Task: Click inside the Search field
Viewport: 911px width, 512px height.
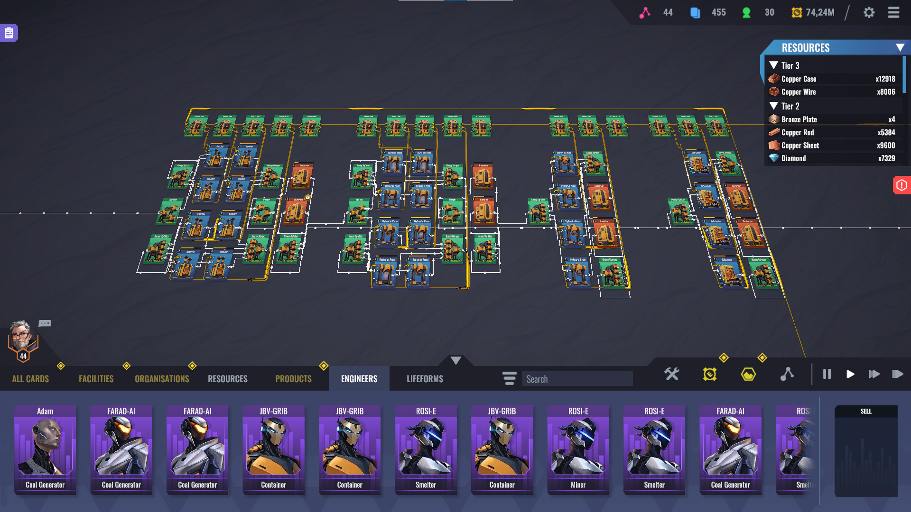Action: (x=576, y=378)
